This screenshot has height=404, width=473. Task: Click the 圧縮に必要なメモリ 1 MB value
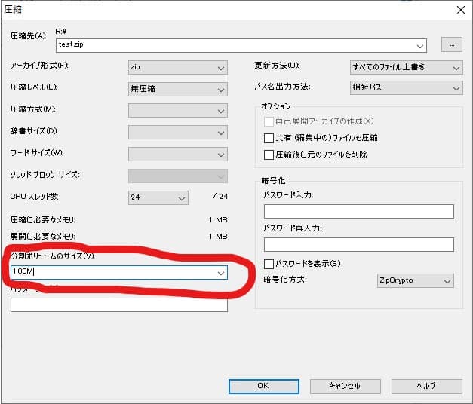pos(218,220)
